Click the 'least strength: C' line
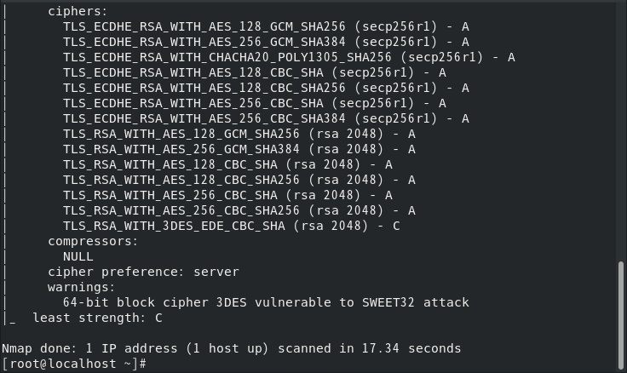The width and height of the screenshot is (627, 373). point(98,318)
